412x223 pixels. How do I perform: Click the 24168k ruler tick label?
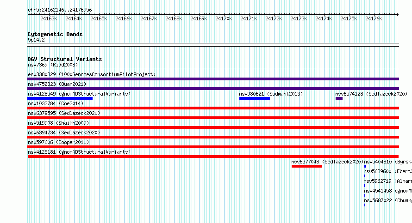(174, 18)
